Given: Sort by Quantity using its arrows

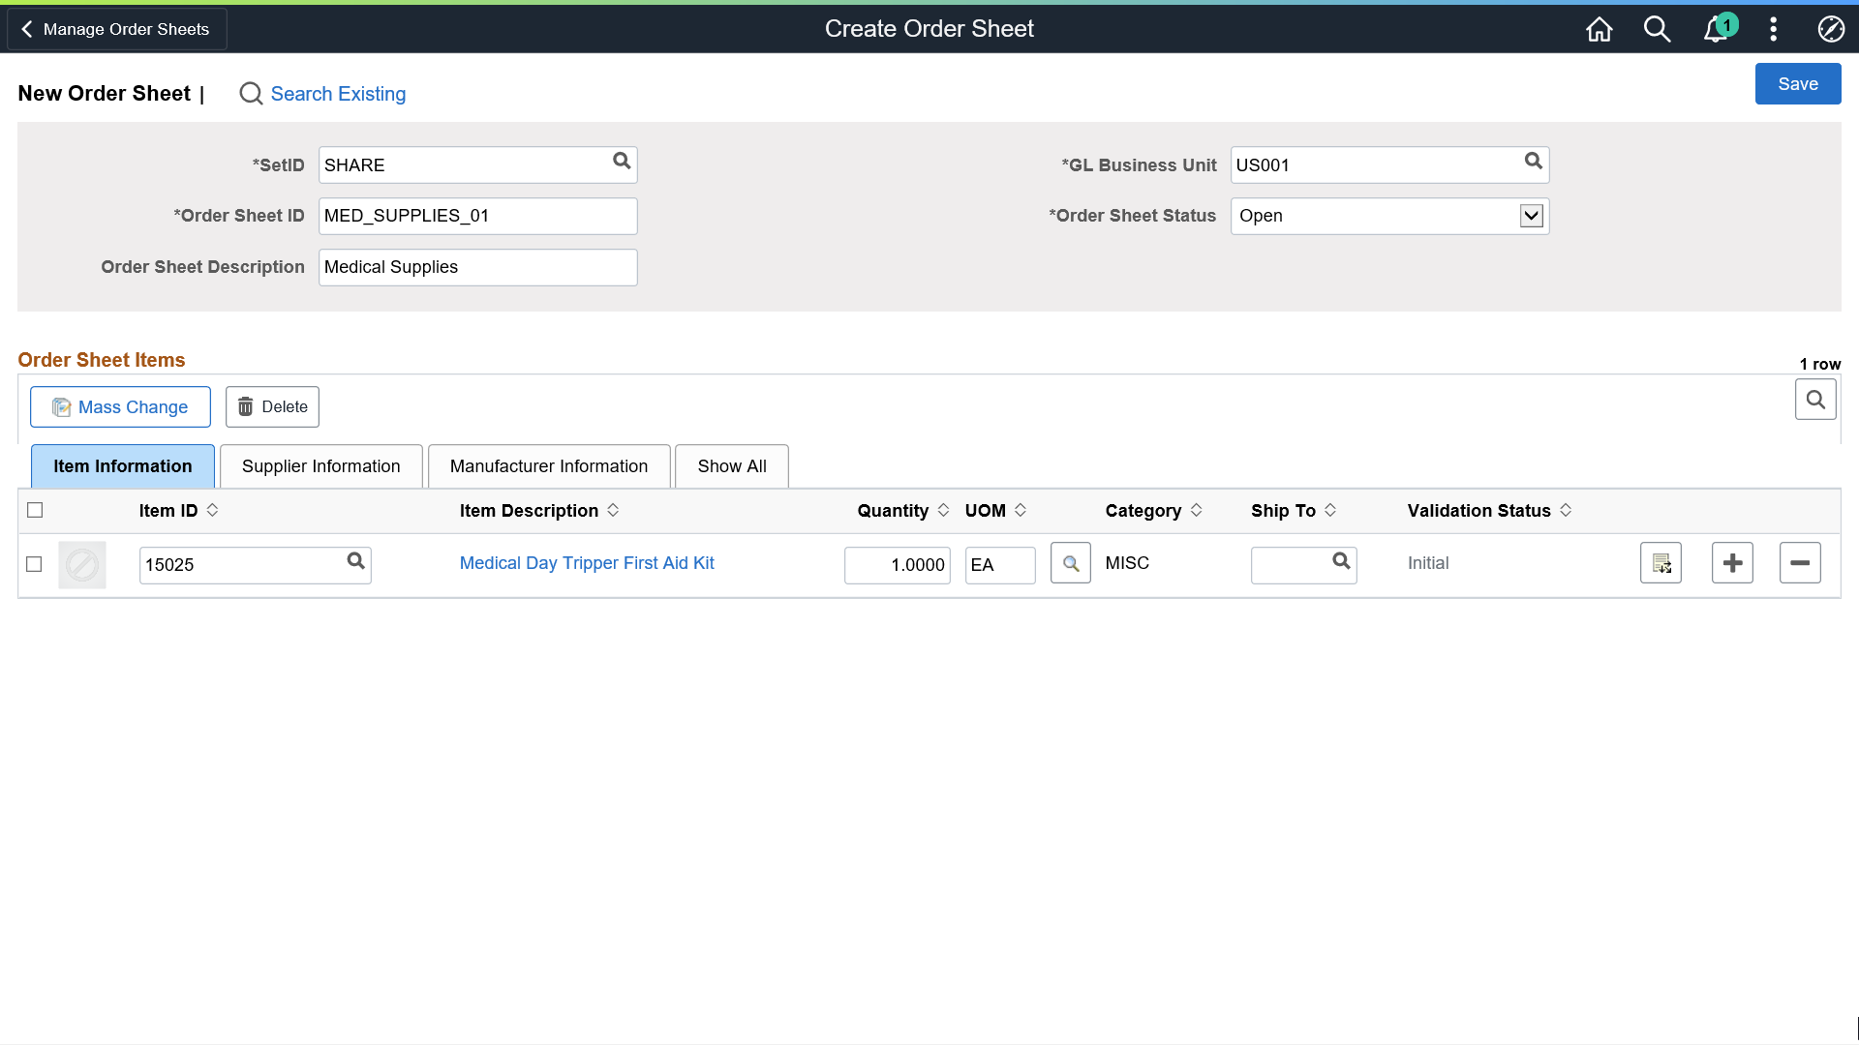Looking at the screenshot, I should pos(945,510).
